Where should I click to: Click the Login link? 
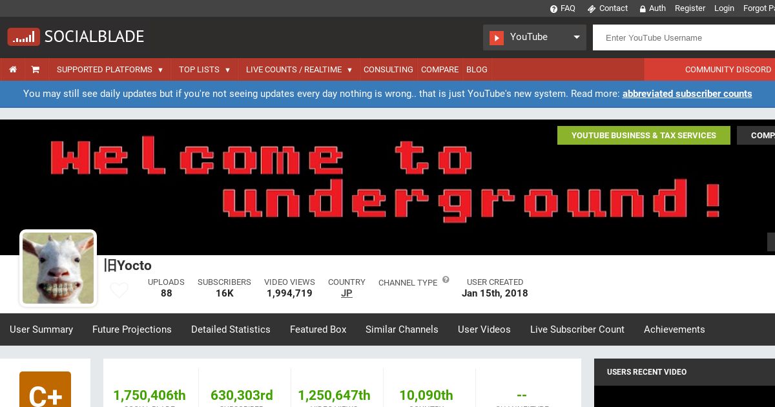pyautogui.click(x=724, y=8)
